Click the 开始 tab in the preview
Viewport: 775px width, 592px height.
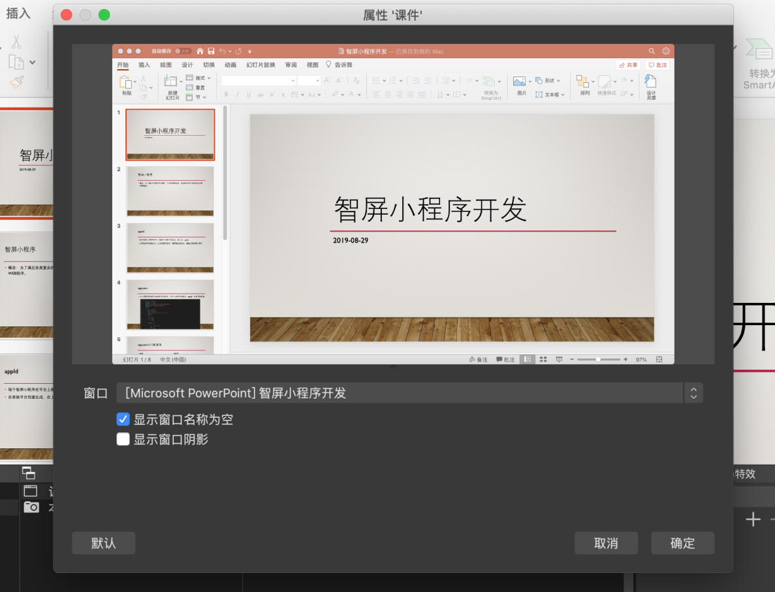coord(123,65)
